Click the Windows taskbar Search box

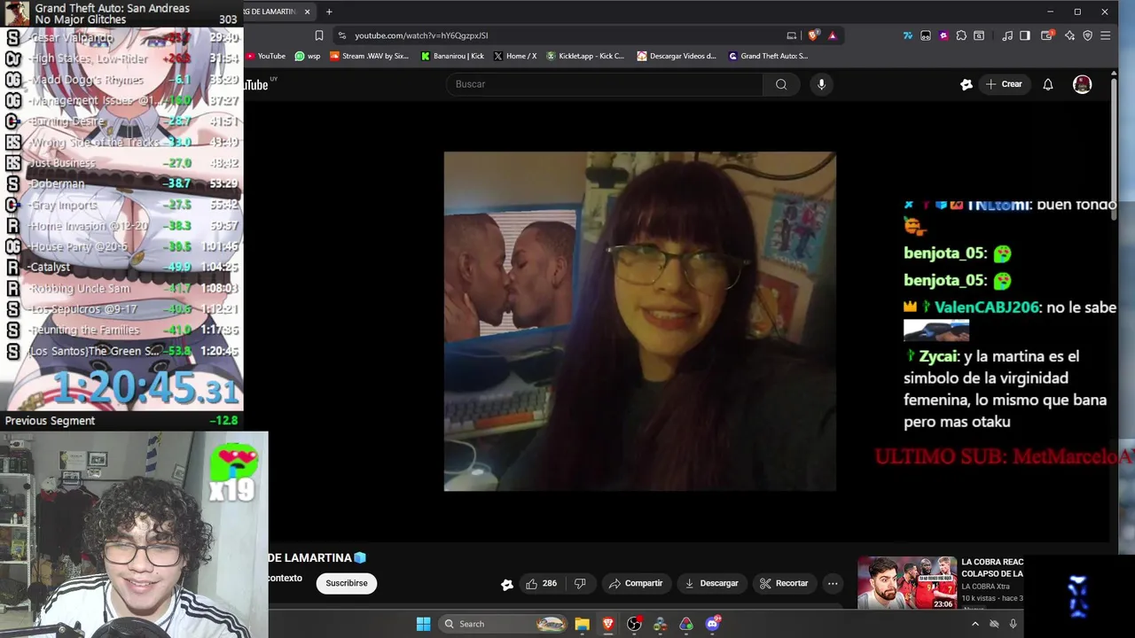(503, 624)
